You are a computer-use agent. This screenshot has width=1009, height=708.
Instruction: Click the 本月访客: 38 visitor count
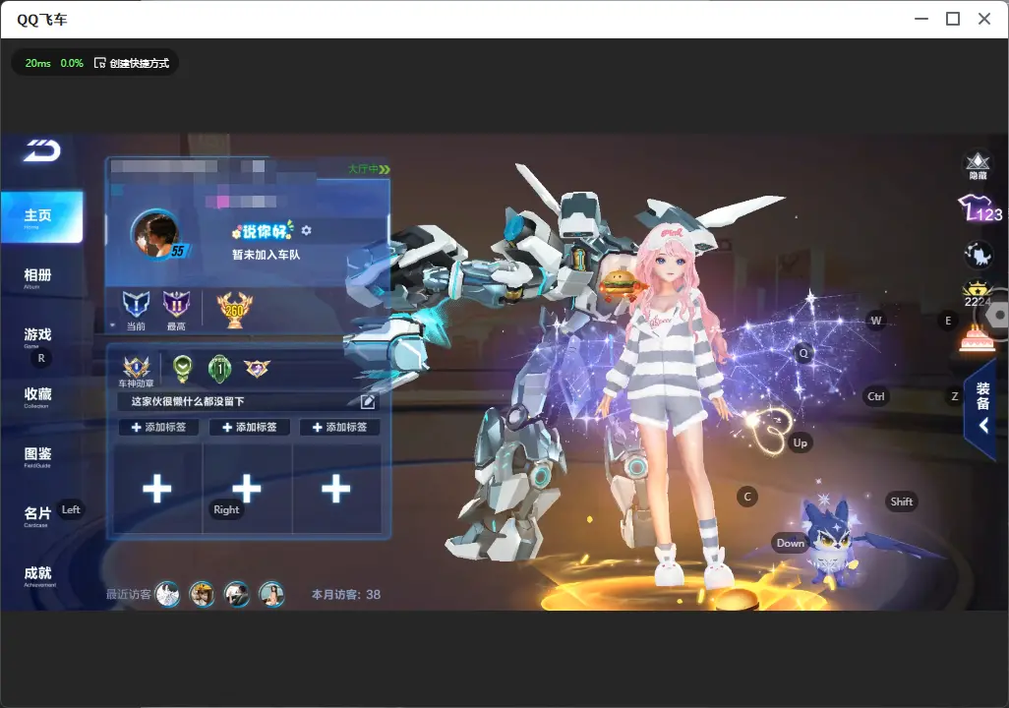(346, 595)
